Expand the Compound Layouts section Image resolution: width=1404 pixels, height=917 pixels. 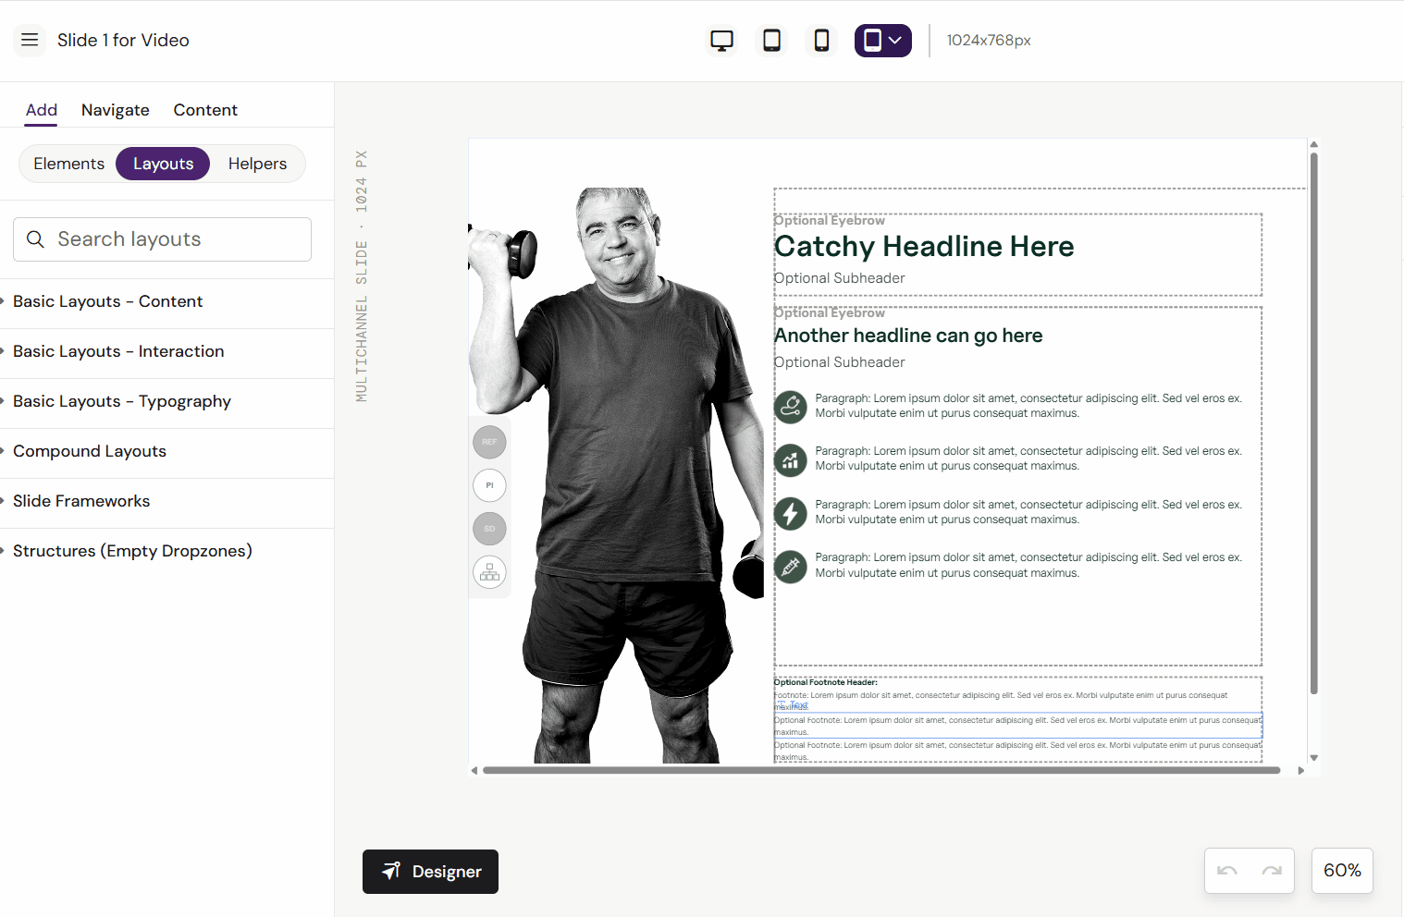coord(90,451)
